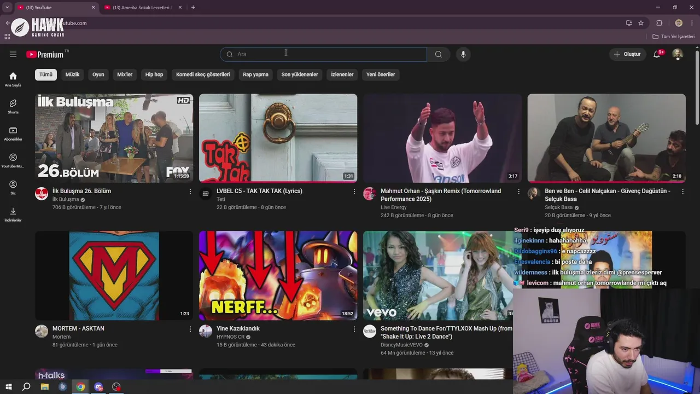Open İndirilenler in the sidebar
Image resolution: width=700 pixels, height=394 pixels.
(13, 215)
